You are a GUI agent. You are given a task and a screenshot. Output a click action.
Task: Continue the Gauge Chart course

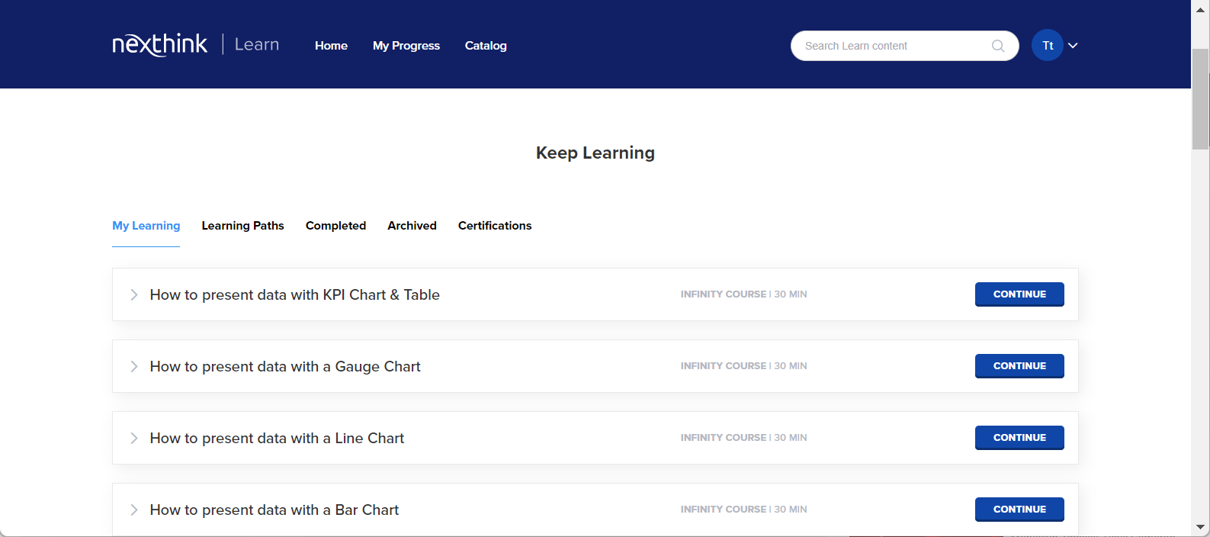pyautogui.click(x=1019, y=366)
